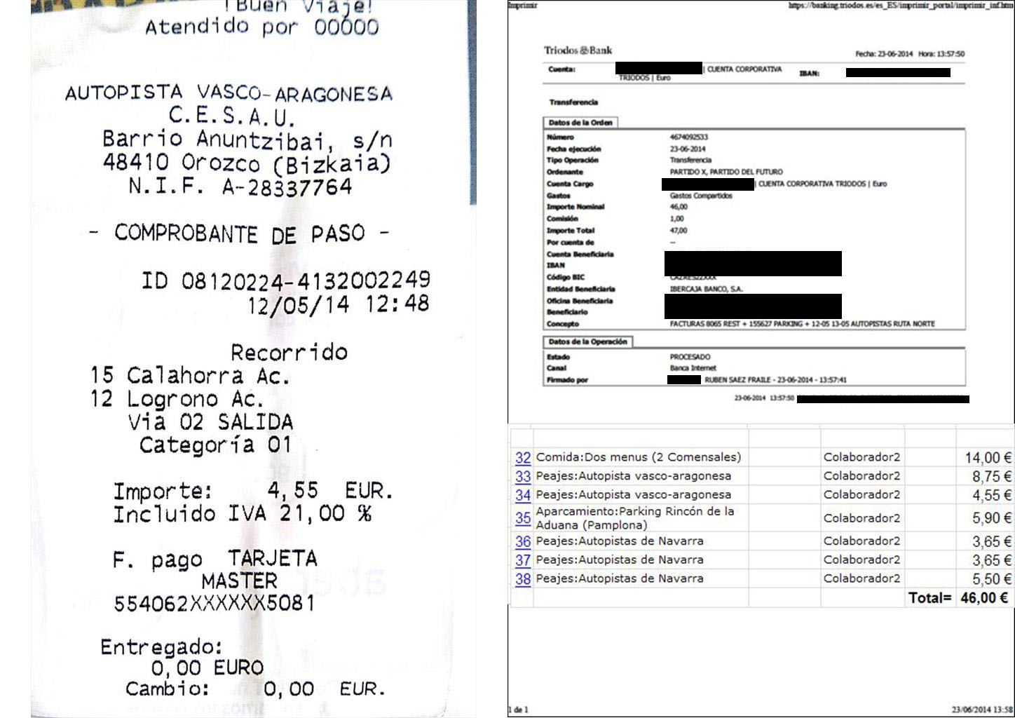This screenshot has width=1015, height=718.
Task: Click the "8,75 €" amount in the table
Action: pyautogui.click(x=992, y=477)
